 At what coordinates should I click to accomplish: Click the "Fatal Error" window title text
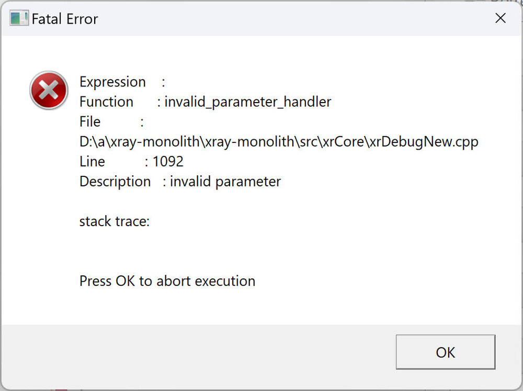(x=65, y=19)
